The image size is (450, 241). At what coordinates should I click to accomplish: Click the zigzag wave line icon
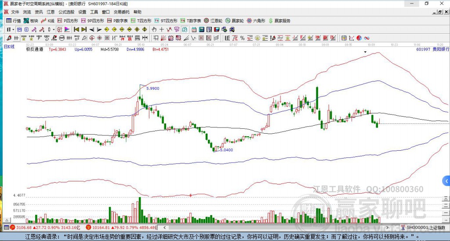point(194,38)
